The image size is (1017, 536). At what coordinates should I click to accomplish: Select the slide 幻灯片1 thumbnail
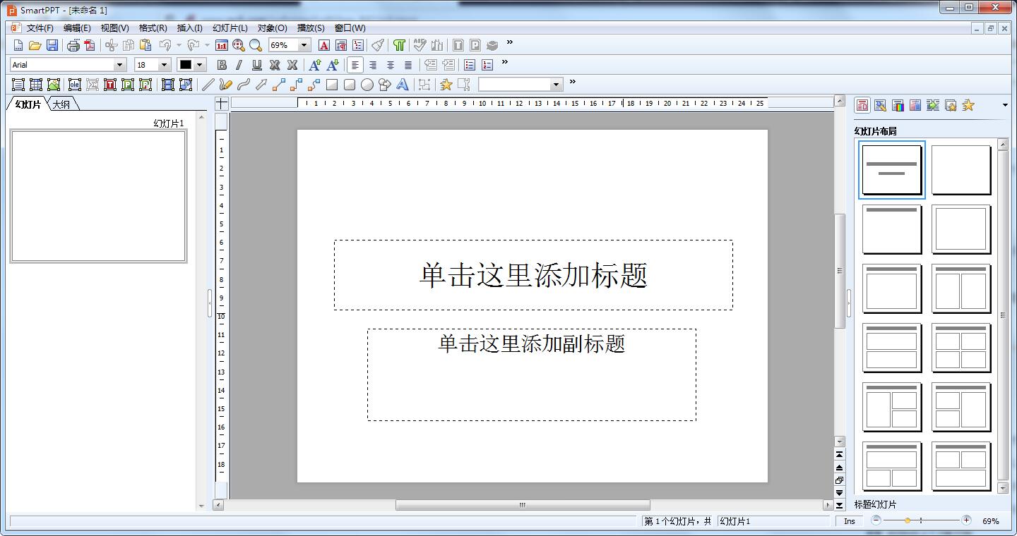[98, 195]
